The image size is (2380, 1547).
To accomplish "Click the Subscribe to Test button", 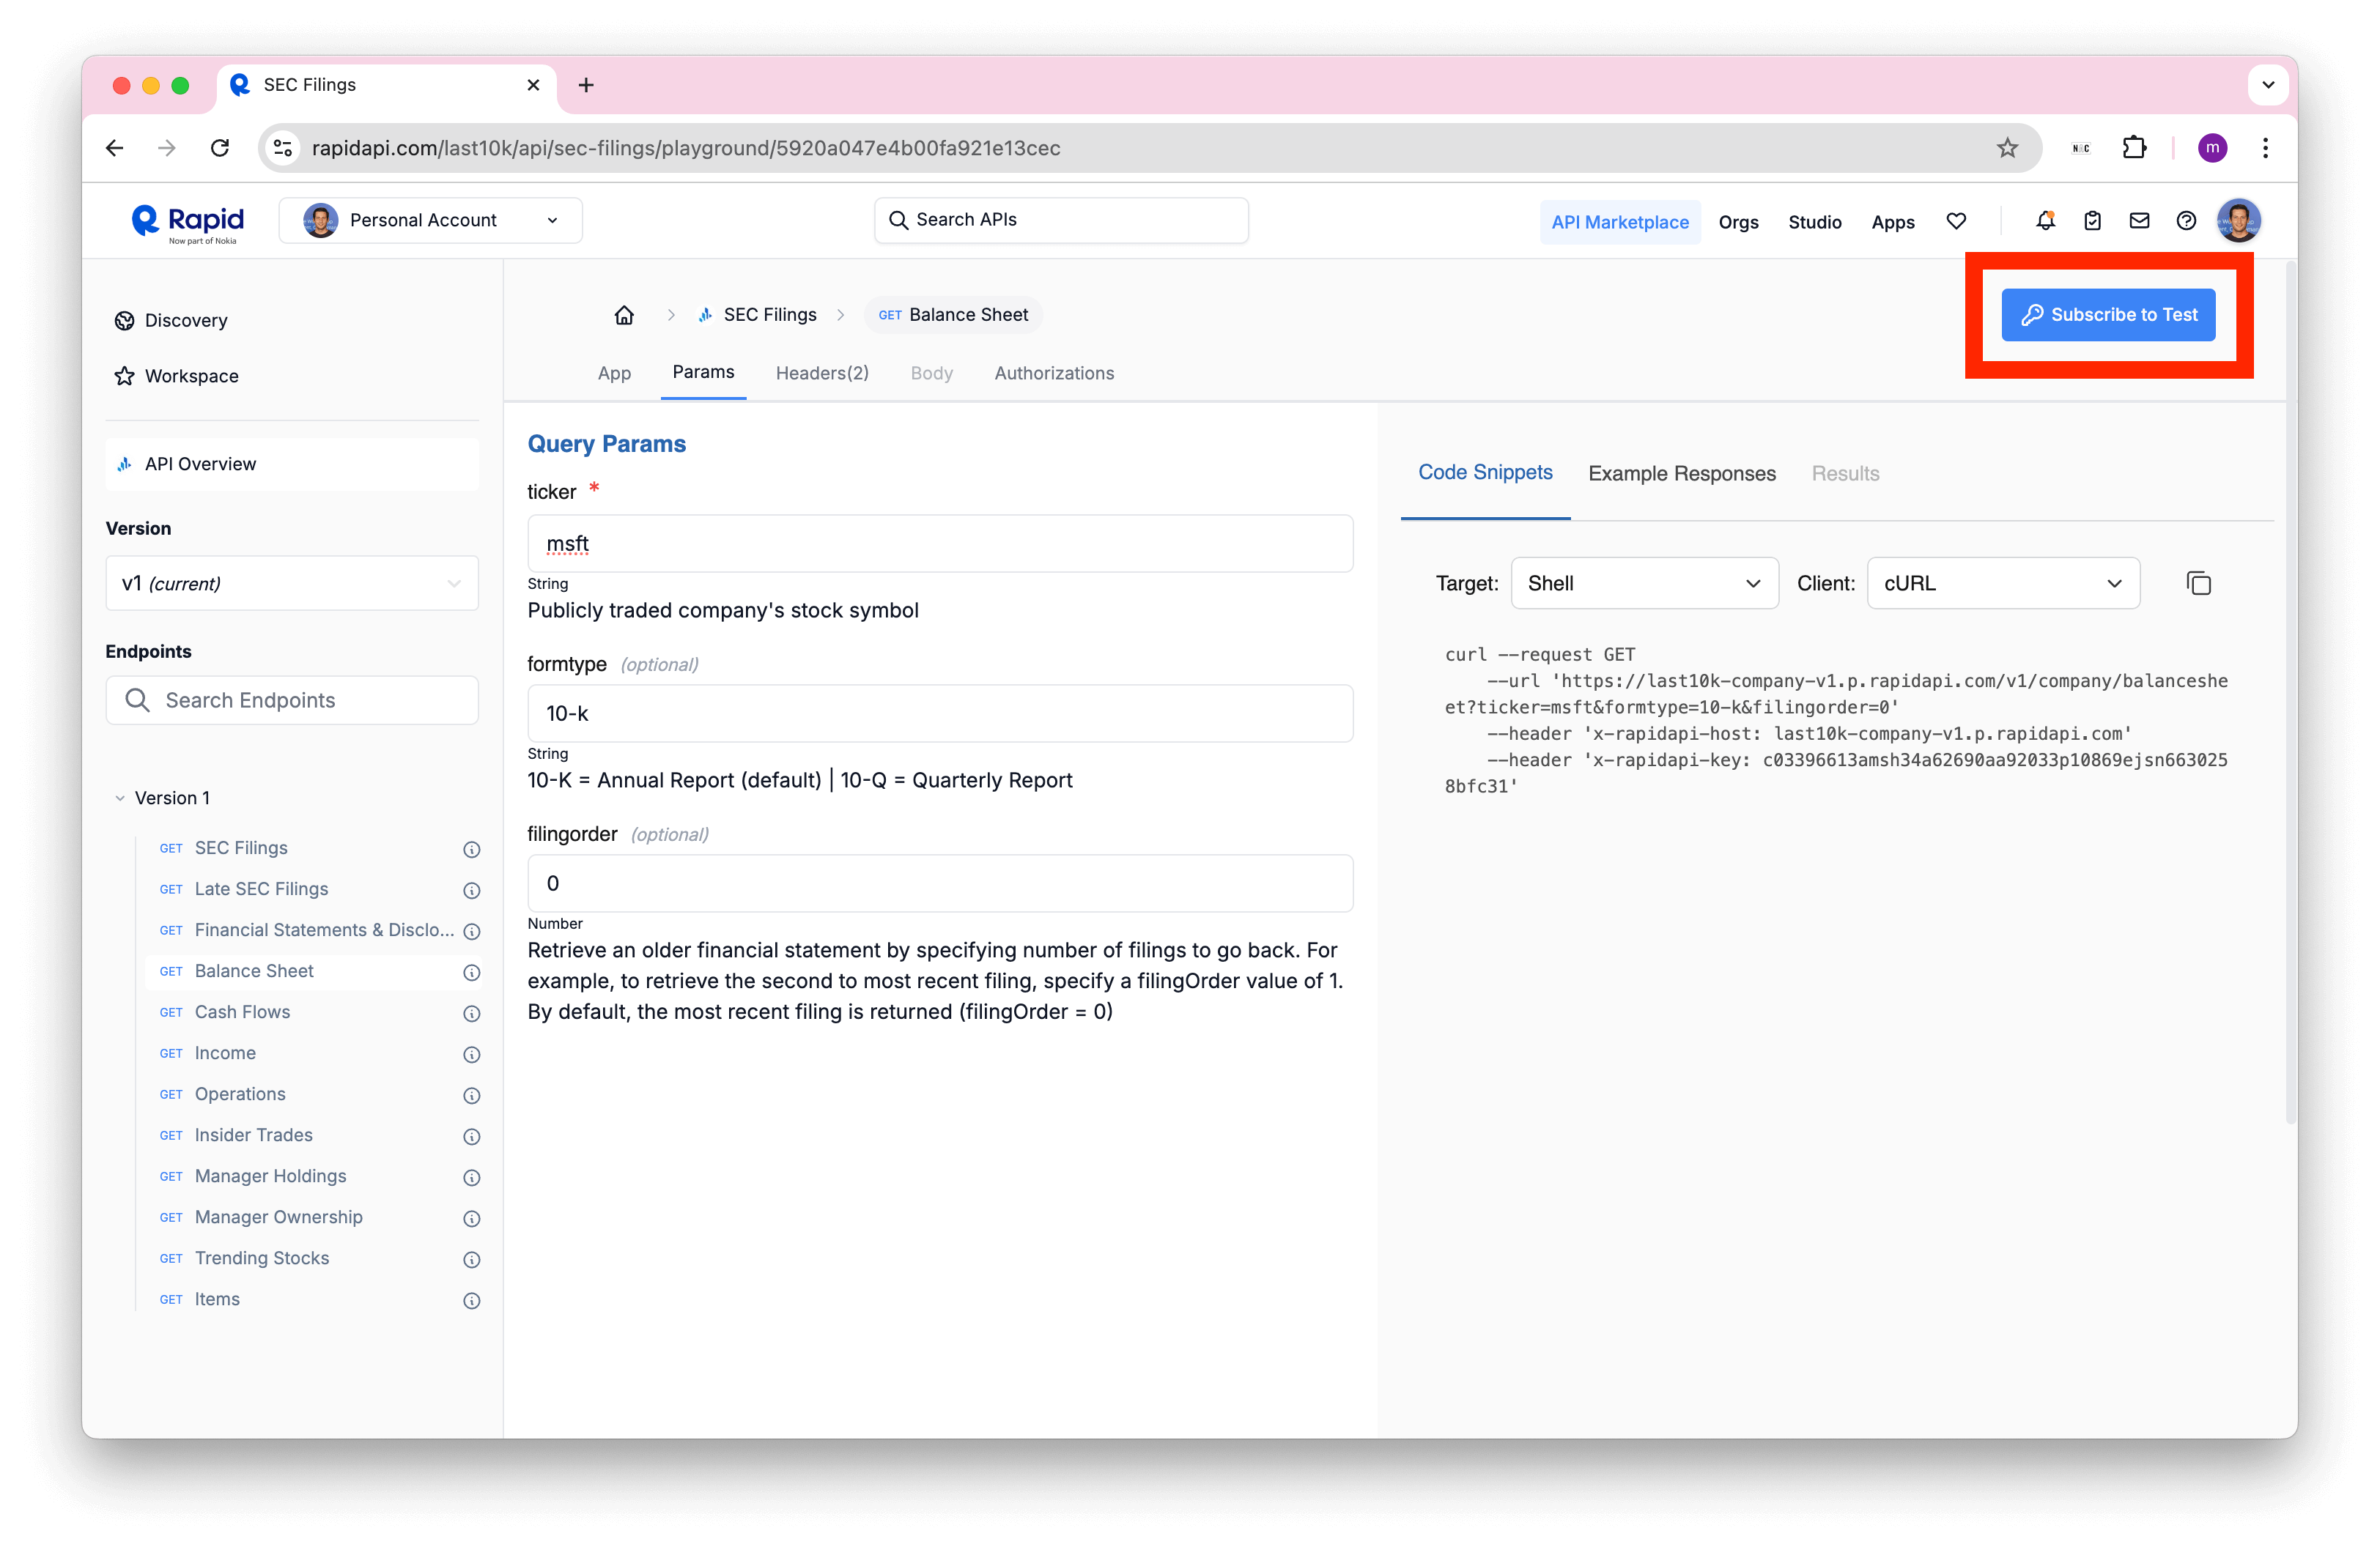I will click(x=2110, y=316).
